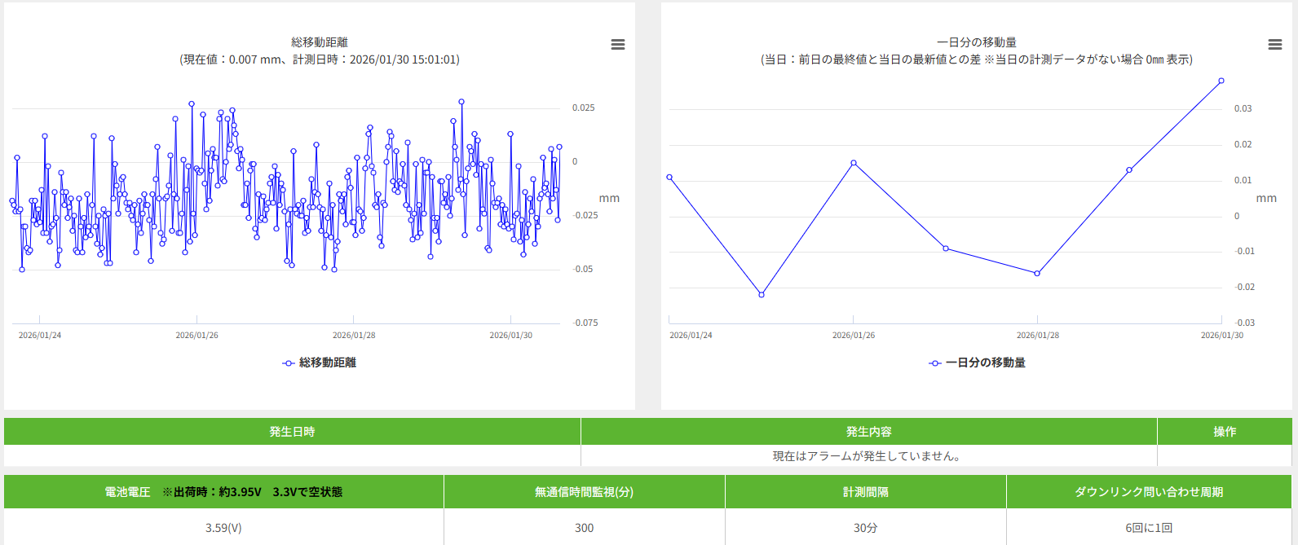Click the 計測間隔 header cell
Viewport: 1298px width, 545px height.
point(865,492)
